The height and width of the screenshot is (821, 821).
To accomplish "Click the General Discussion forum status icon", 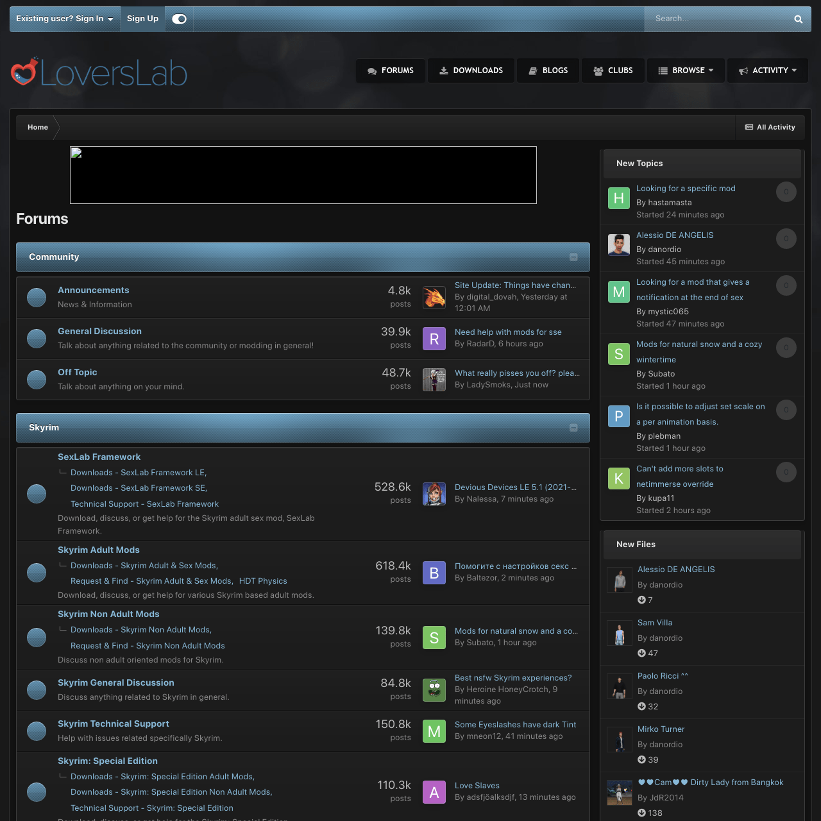I will pos(37,339).
